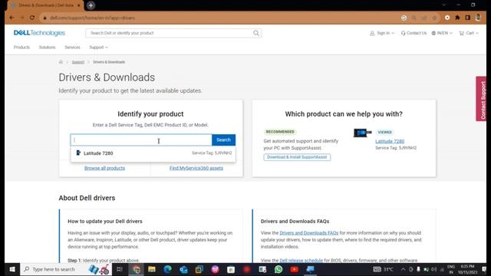
Task: Click the home icon in the breadcrumb
Action: pyautogui.click(x=61, y=62)
